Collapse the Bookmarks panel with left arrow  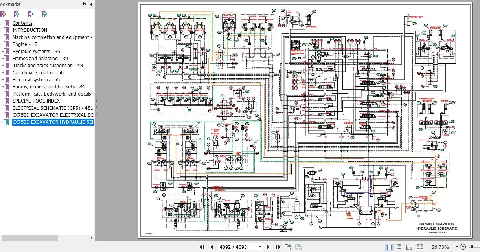(91, 4)
